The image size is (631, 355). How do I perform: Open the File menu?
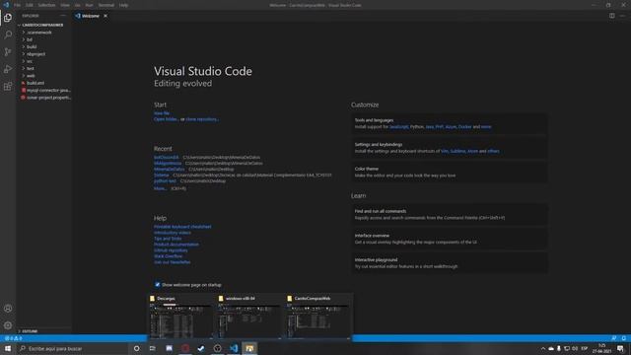17,5
